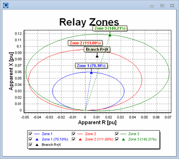This screenshot has height=159, width=179.
Task: Click the Zone 3 (140.21%) legend label
Action: [143, 139]
